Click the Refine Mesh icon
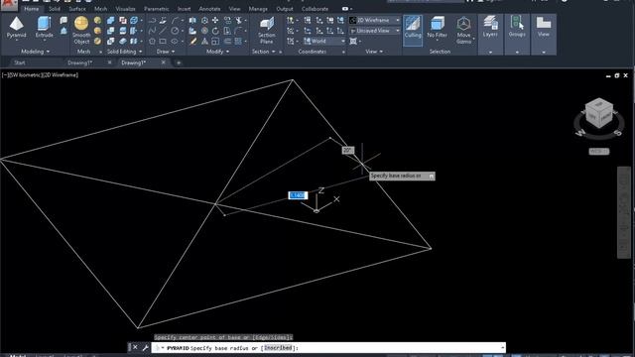 click(97, 42)
